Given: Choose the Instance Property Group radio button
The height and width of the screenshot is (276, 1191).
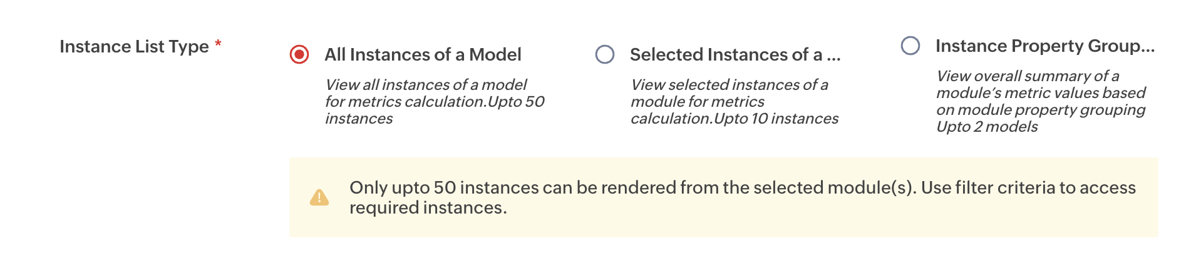Looking at the screenshot, I should click(x=910, y=46).
